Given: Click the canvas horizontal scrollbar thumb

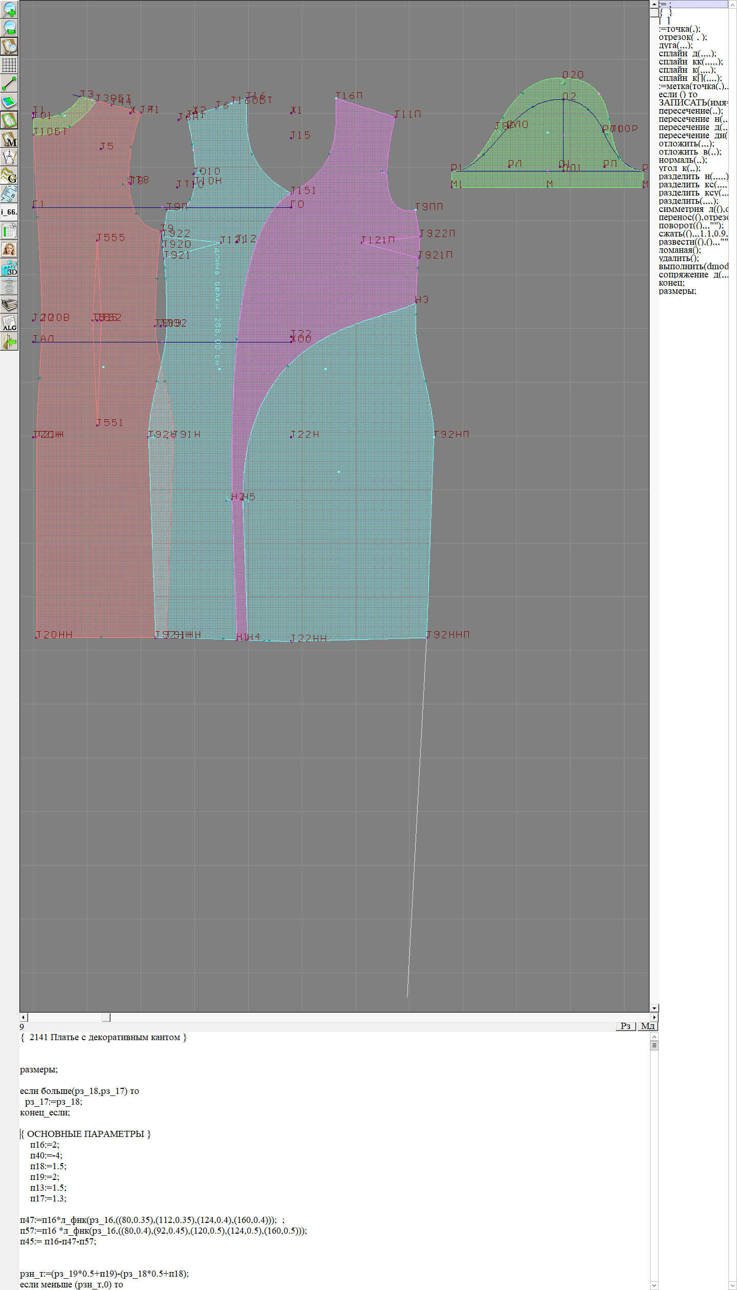Looking at the screenshot, I should coord(106,1017).
